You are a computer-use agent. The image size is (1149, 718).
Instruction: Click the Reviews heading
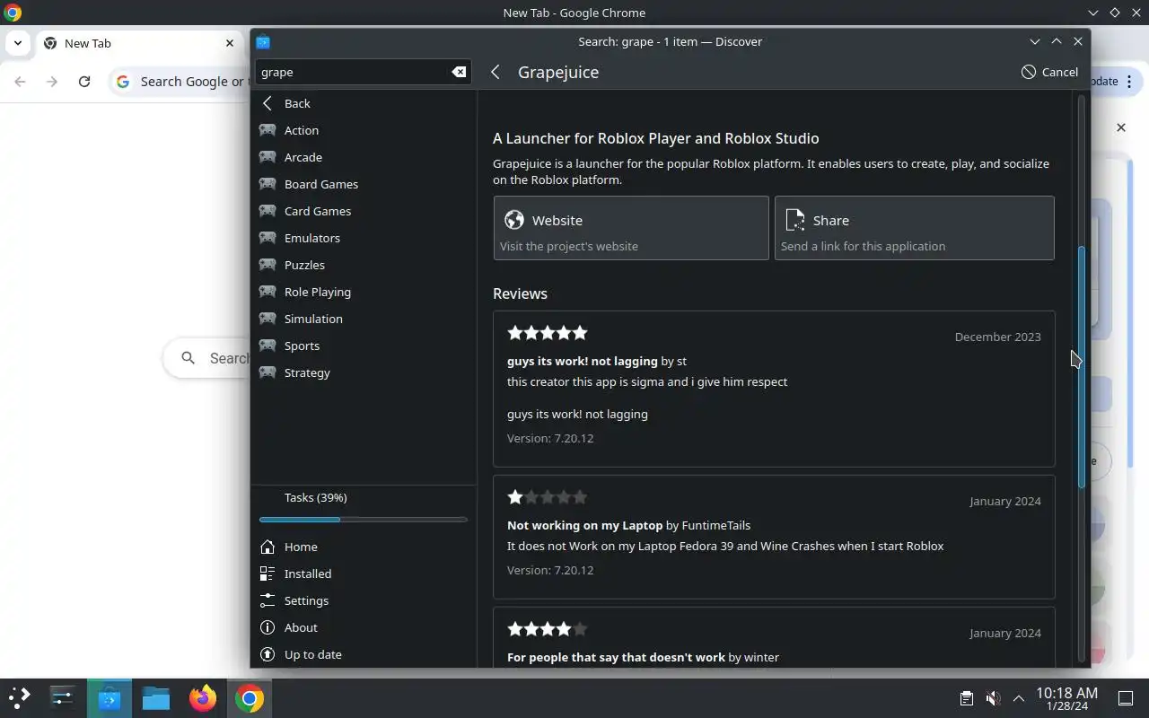(520, 293)
